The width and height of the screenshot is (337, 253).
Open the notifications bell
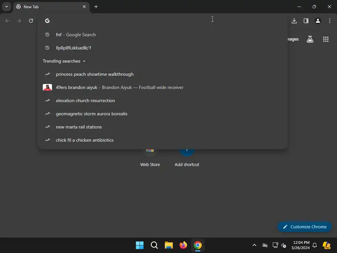pos(315,245)
